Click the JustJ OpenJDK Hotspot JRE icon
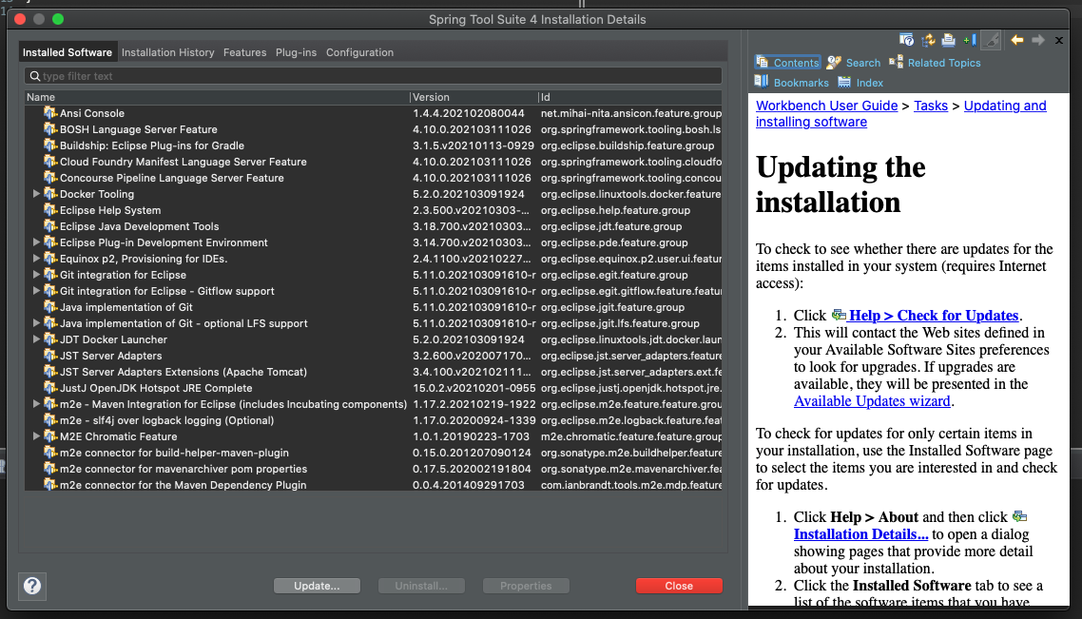Viewport: 1082px width, 619px height. (x=50, y=388)
